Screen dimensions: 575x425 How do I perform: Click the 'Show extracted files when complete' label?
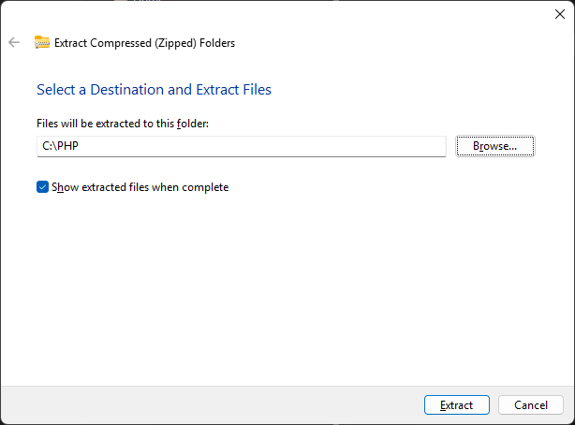click(140, 187)
